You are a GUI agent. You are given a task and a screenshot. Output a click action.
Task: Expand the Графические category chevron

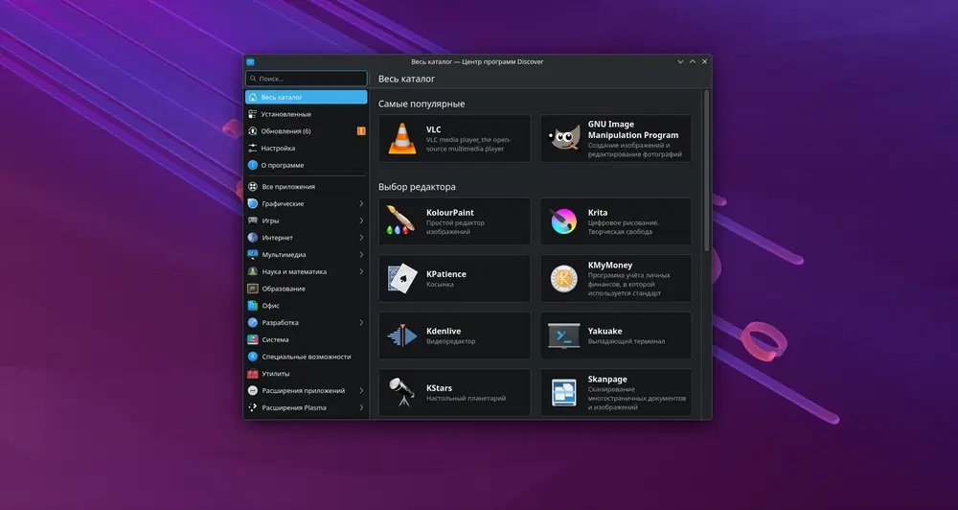pos(361,203)
